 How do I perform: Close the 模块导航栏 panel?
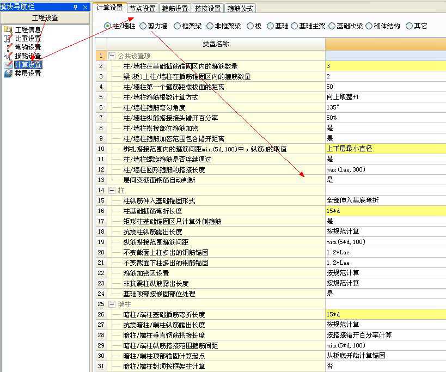point(85,7)
